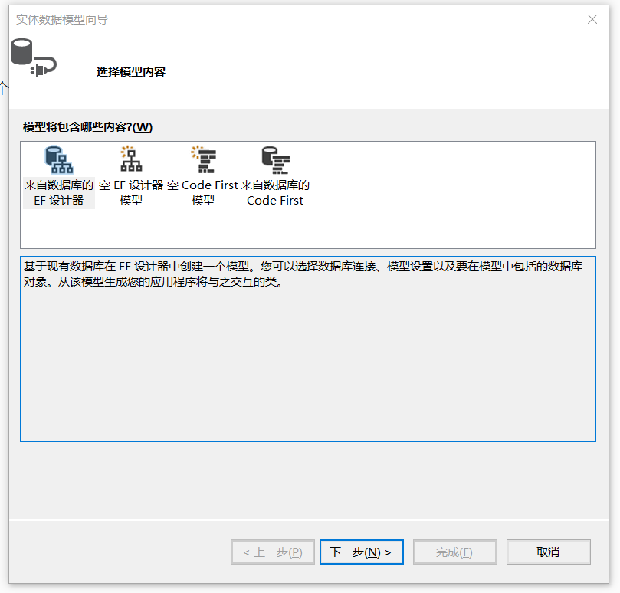Click the 完成(F) button

(454, 552)
